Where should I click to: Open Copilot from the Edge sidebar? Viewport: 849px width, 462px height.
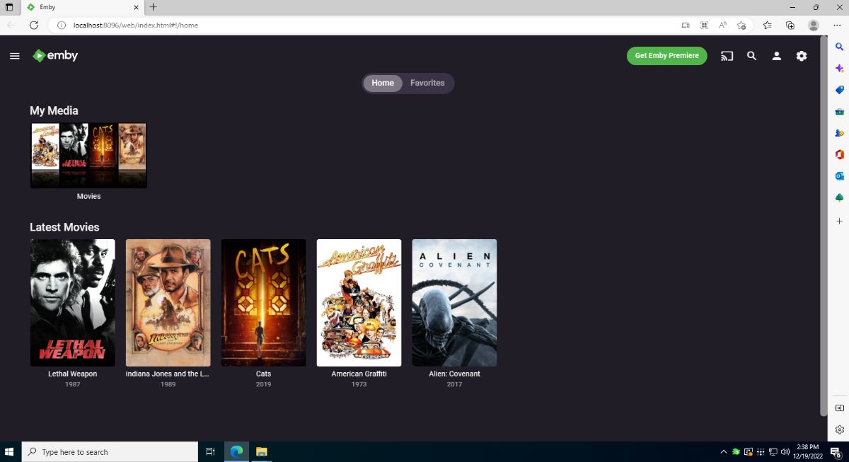coord(839,68)
